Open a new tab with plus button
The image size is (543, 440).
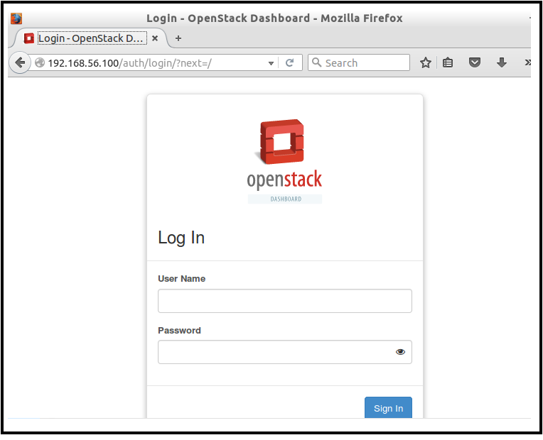[x=178, y=38]
